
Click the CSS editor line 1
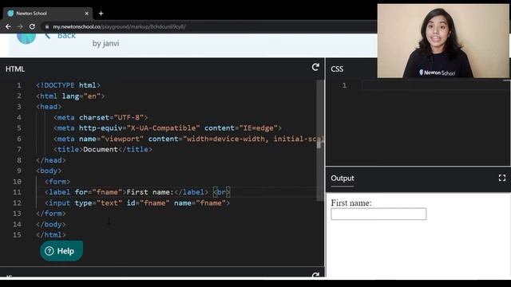point(436,85)
